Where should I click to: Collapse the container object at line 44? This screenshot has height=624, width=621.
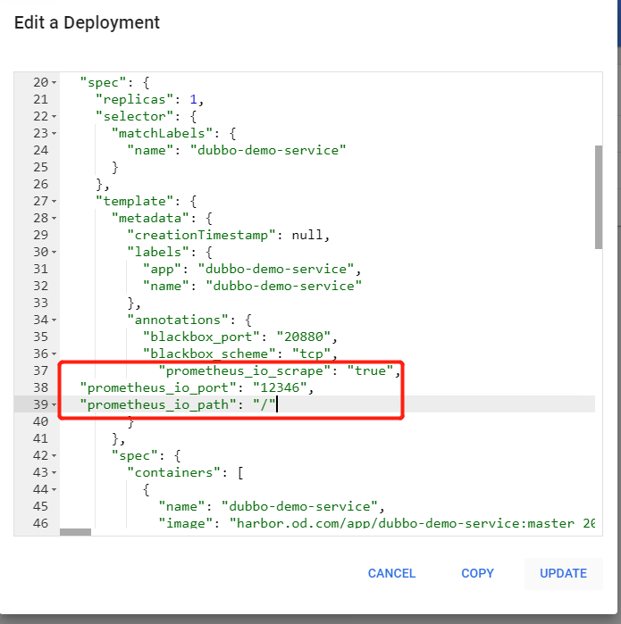54,489
